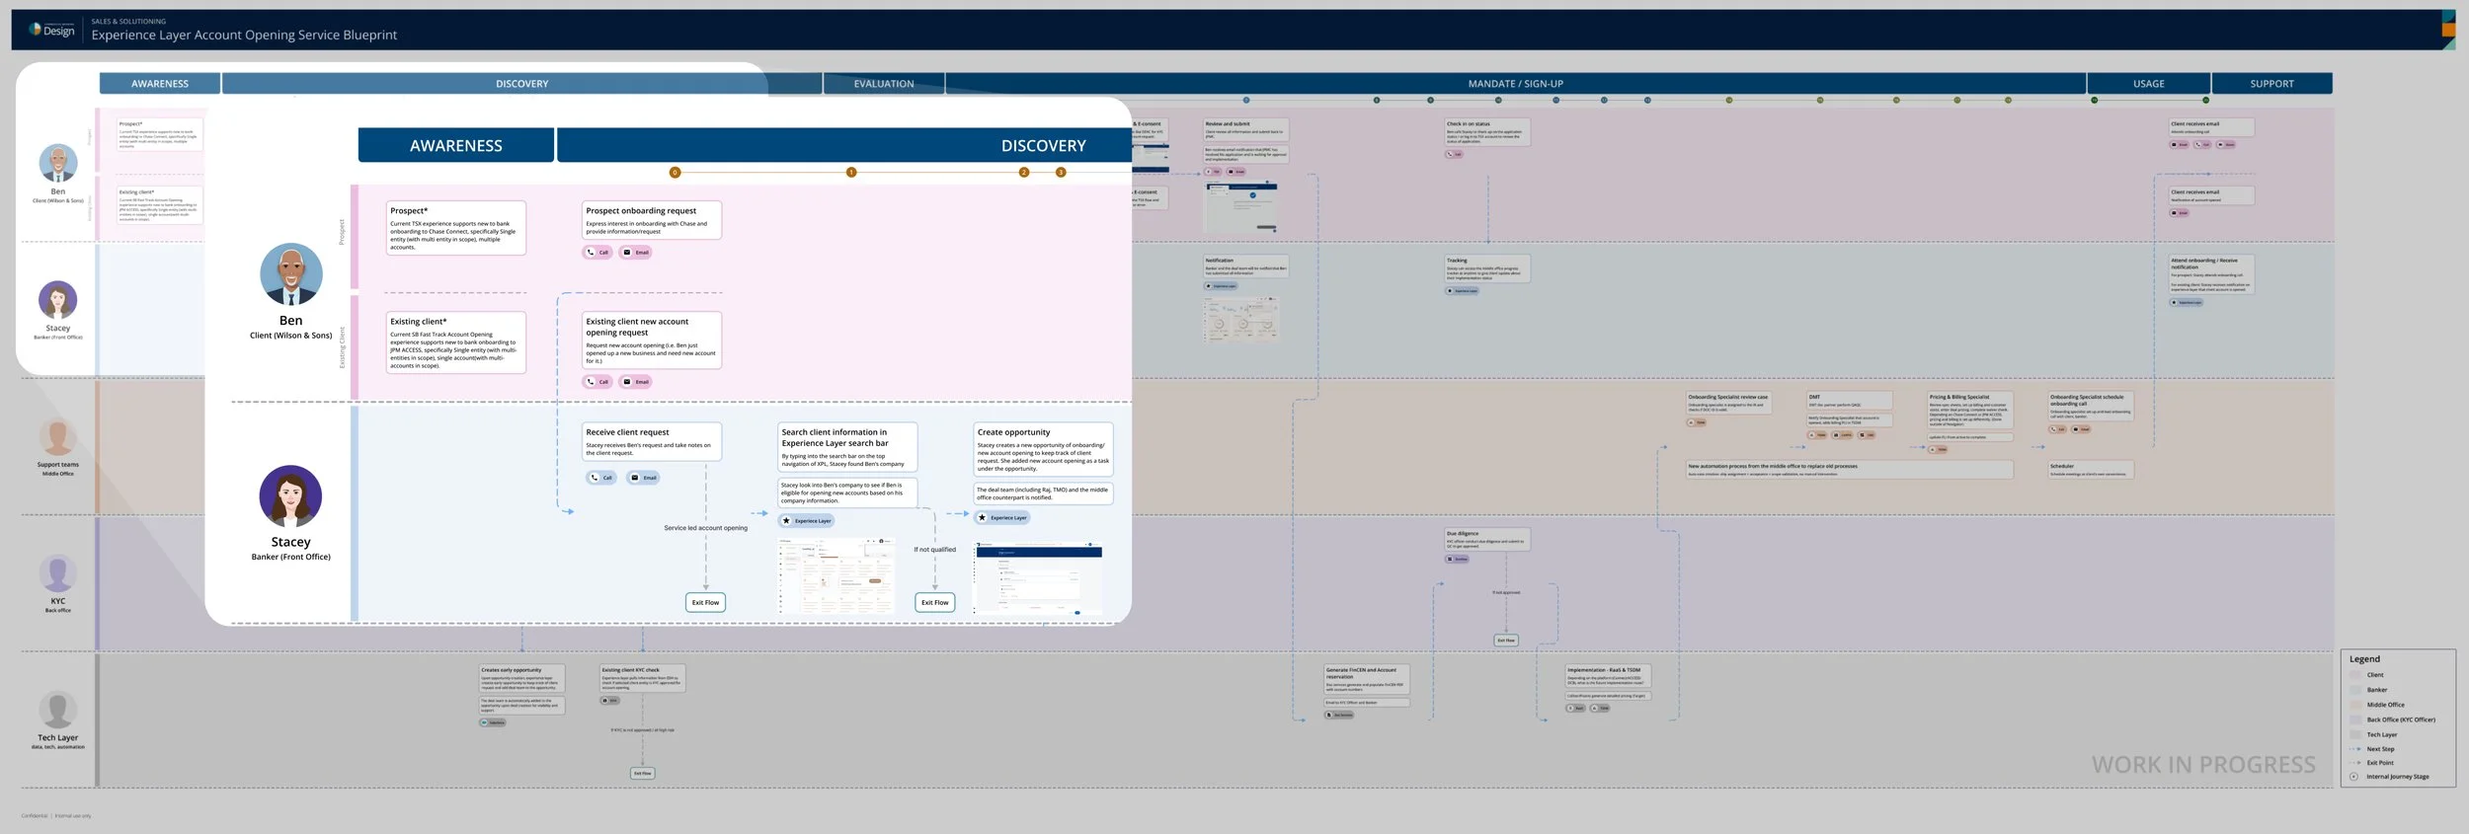This screenshot has height=834, width=2469.
Task: Open screenshot thumbnail under Search client information
Action: (x=836, y=575)
